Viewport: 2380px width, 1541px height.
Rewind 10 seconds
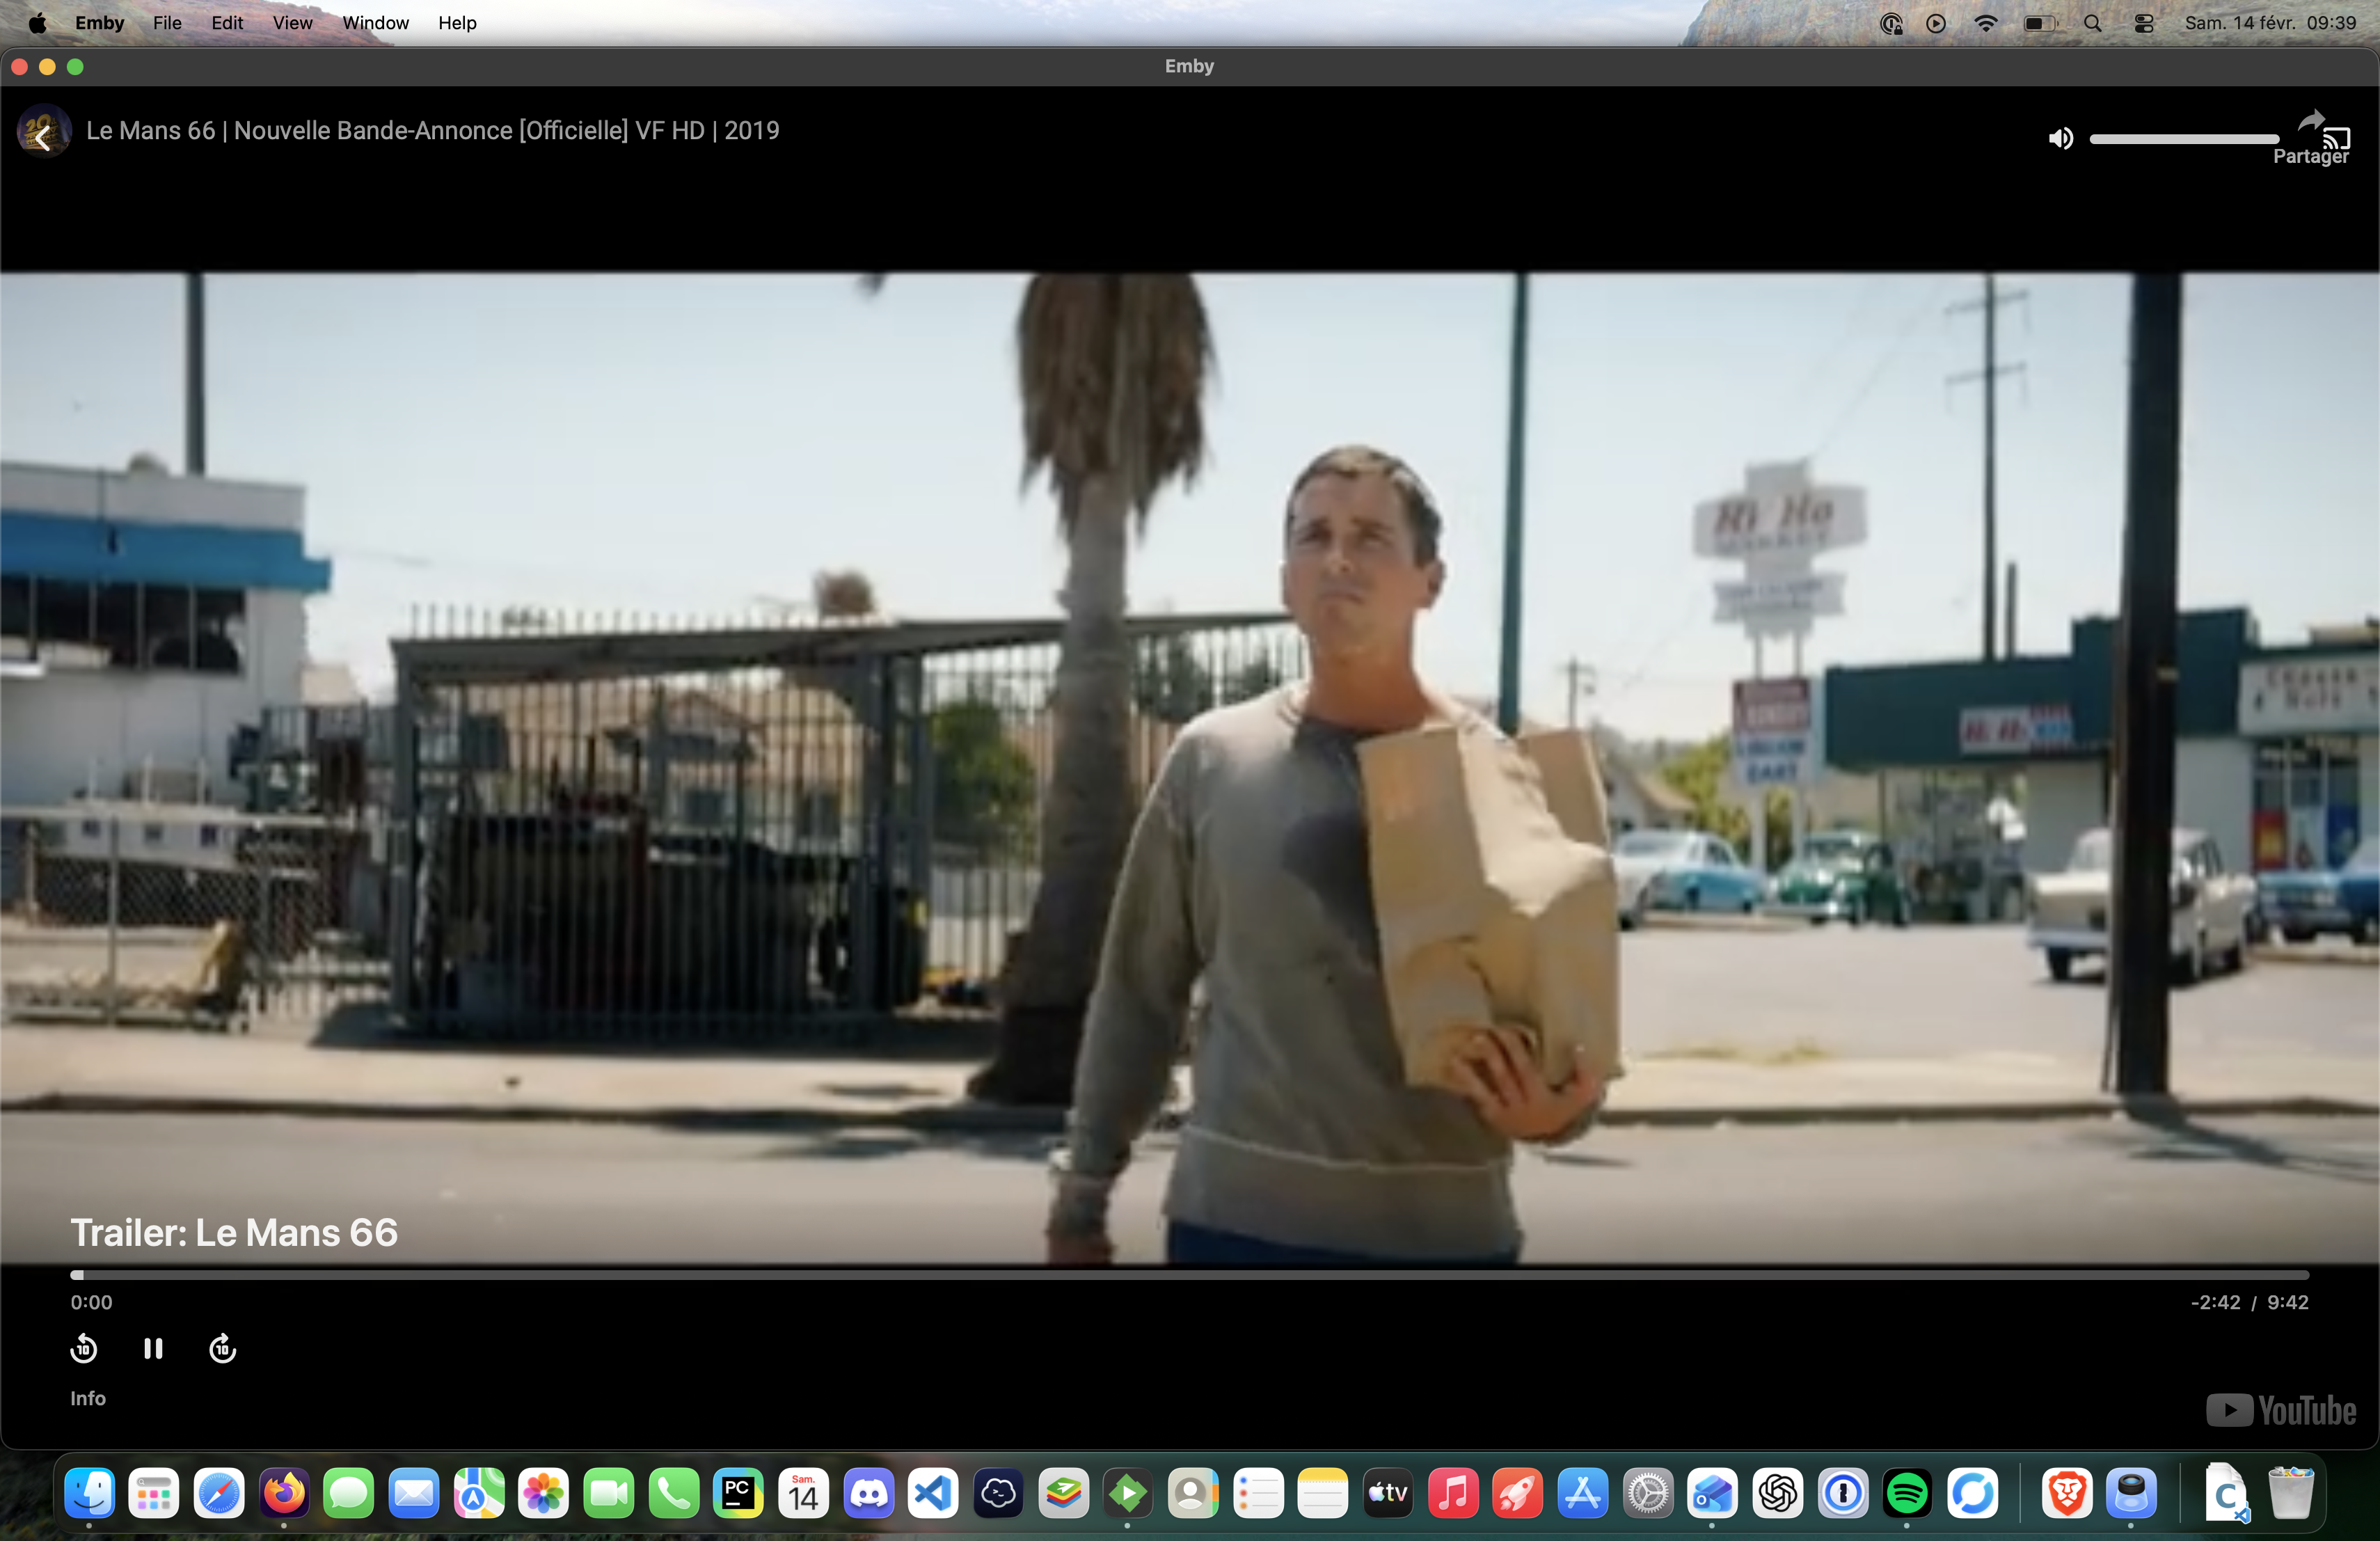[x=84, y=1349]
